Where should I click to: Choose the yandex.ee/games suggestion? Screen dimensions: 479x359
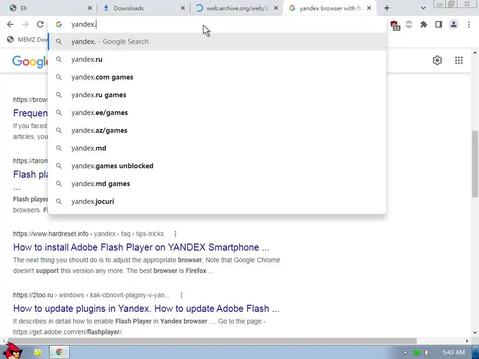(x=217, y=113)
